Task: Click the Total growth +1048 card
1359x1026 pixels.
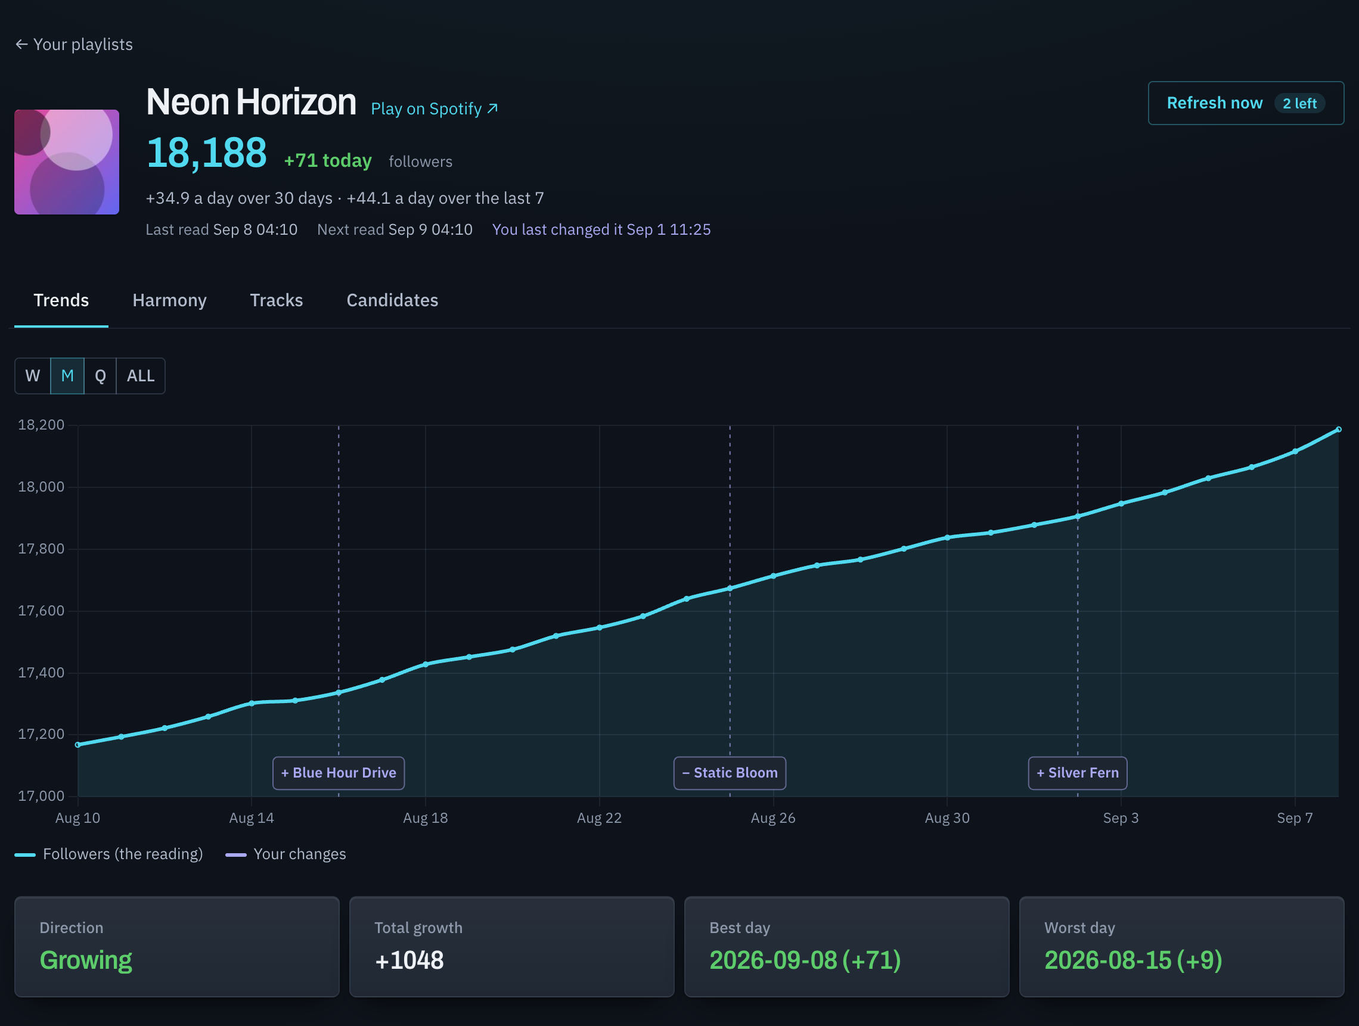Action: pyautogui.click(x=512, y=947)
